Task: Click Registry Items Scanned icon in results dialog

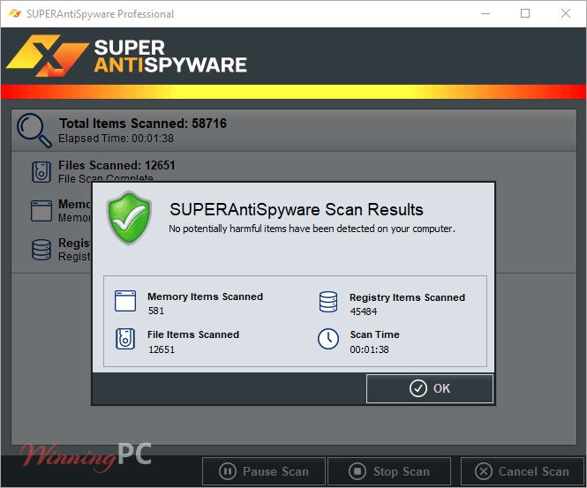Action: (x=328, y=302)
